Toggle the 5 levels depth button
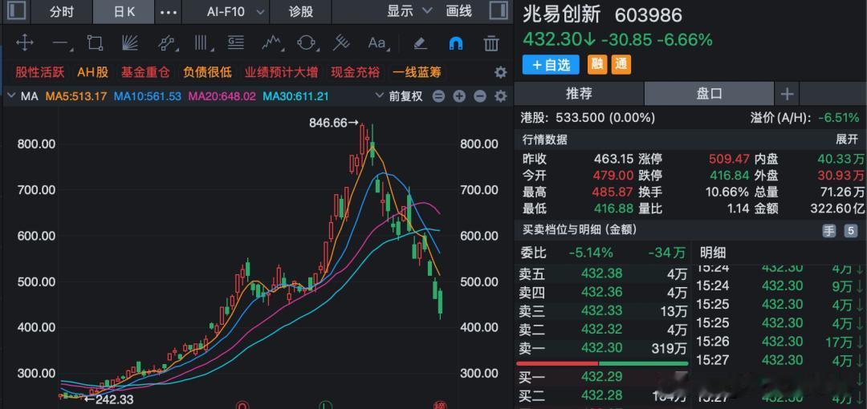 coord(850,231)
